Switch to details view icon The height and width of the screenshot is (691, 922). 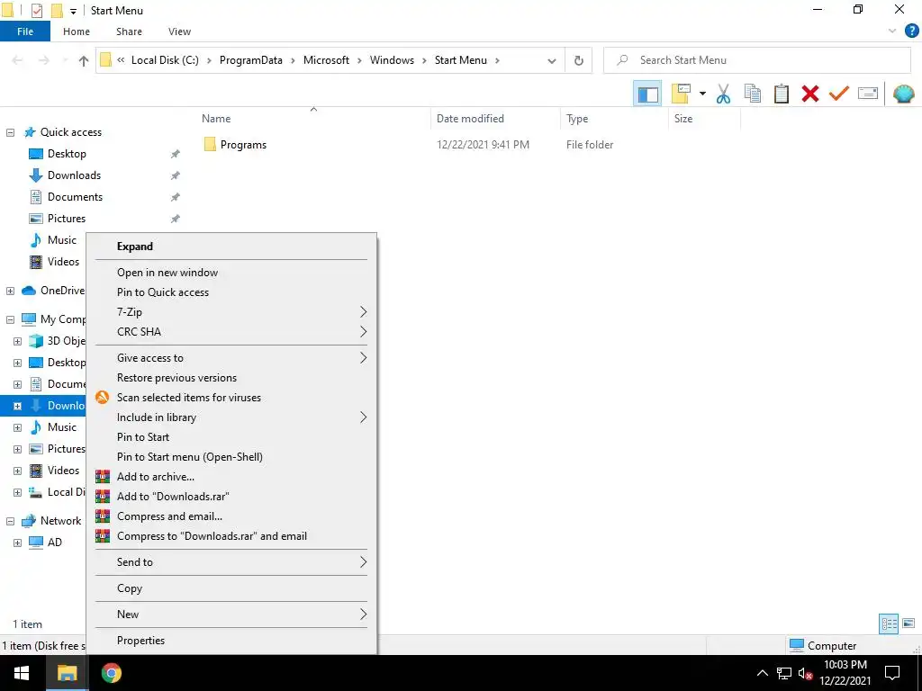click(889, 624)
